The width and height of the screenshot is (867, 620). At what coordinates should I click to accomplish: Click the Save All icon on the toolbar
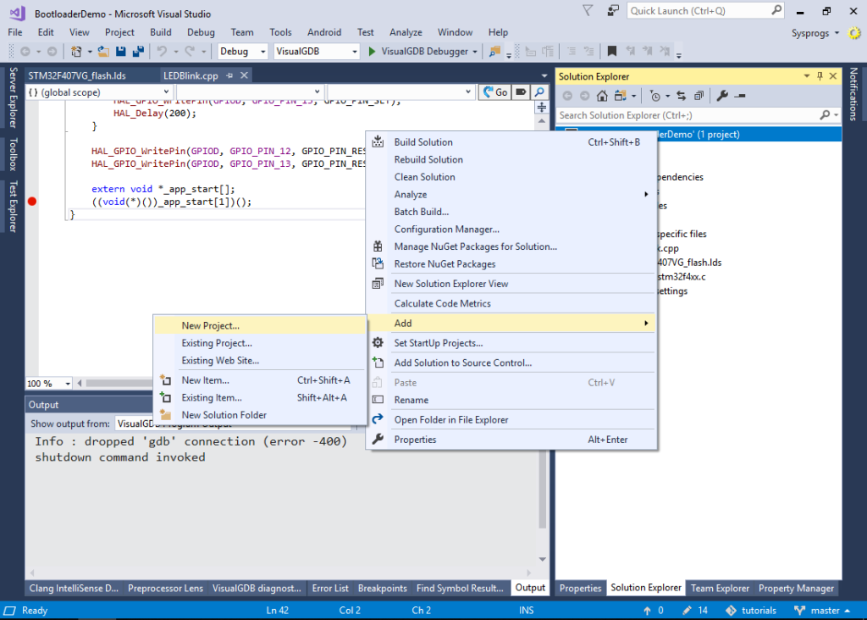point(140,51)
